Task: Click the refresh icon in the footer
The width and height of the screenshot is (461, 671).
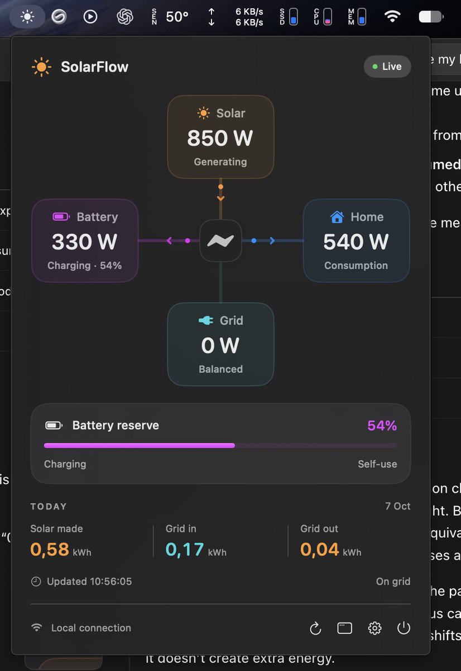Action: [x=315, y=629]
